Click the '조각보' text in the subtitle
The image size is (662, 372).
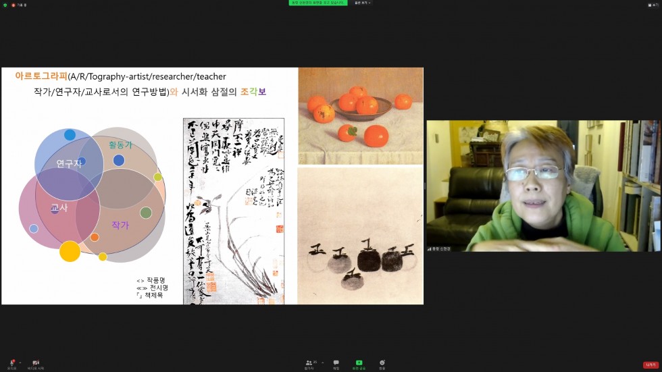coord(253,92)
